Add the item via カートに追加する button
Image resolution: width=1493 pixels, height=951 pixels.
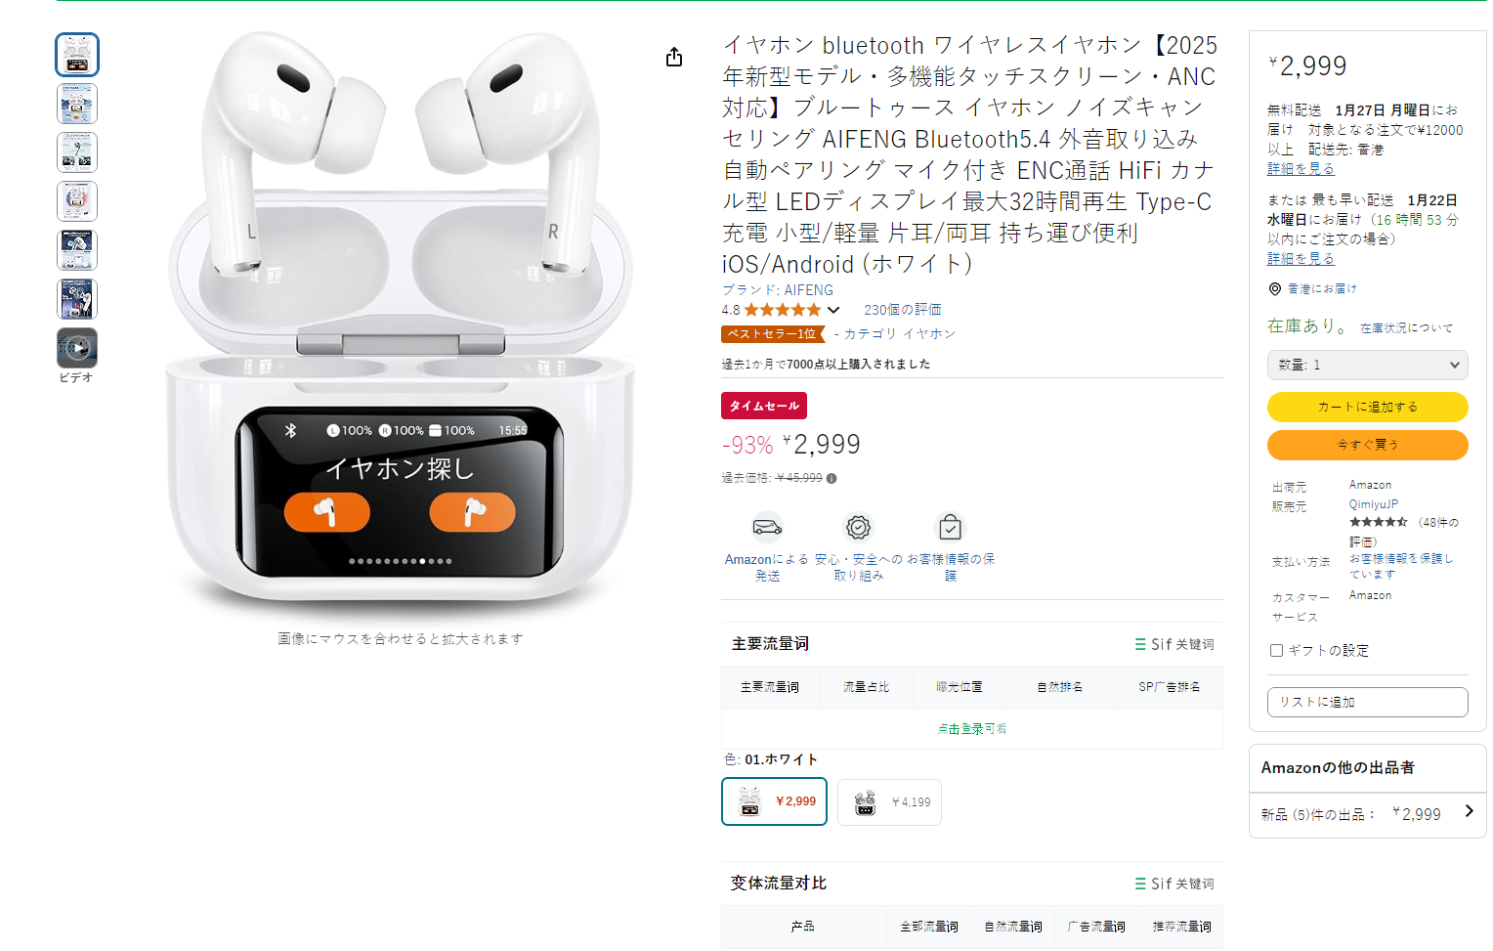[x=1367, y=407]
